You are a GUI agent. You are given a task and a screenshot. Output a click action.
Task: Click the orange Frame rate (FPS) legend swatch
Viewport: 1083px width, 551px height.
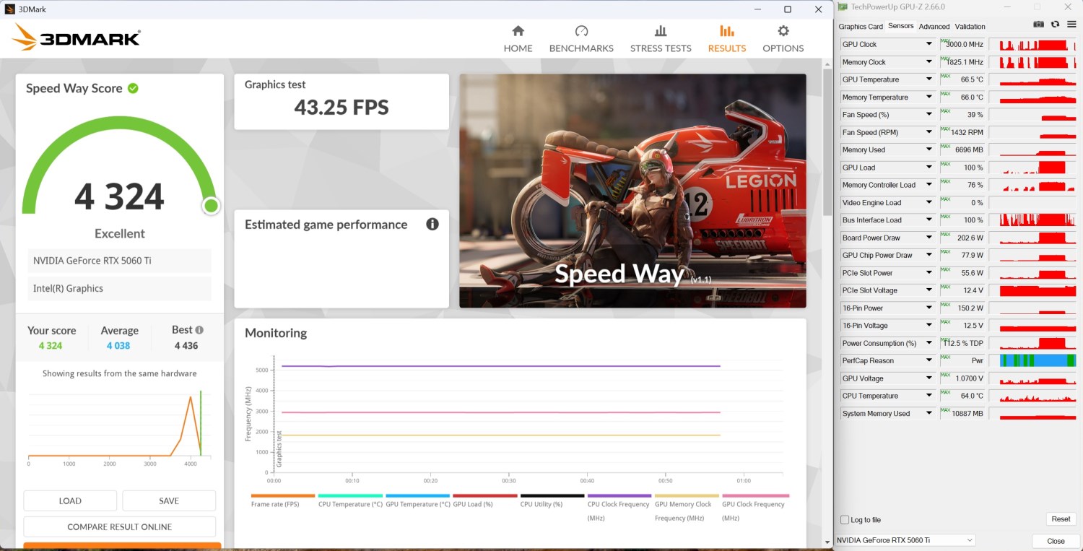283,495
